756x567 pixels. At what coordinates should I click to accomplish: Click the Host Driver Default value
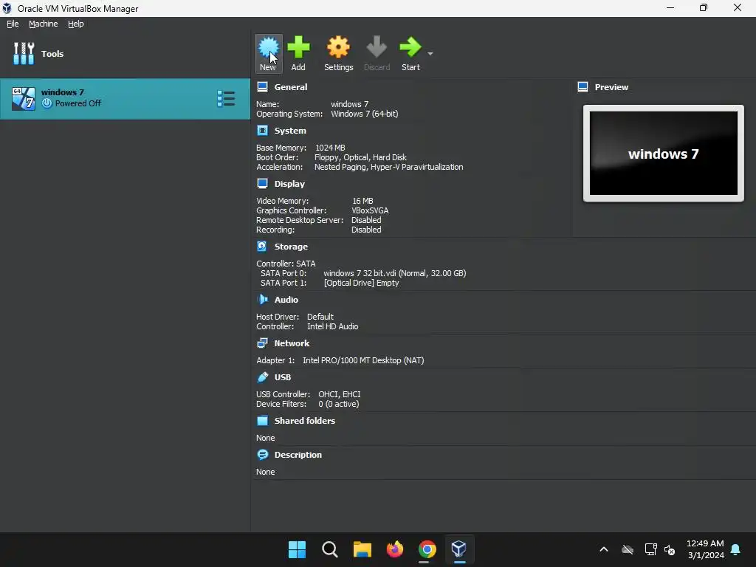coord(320,317)
